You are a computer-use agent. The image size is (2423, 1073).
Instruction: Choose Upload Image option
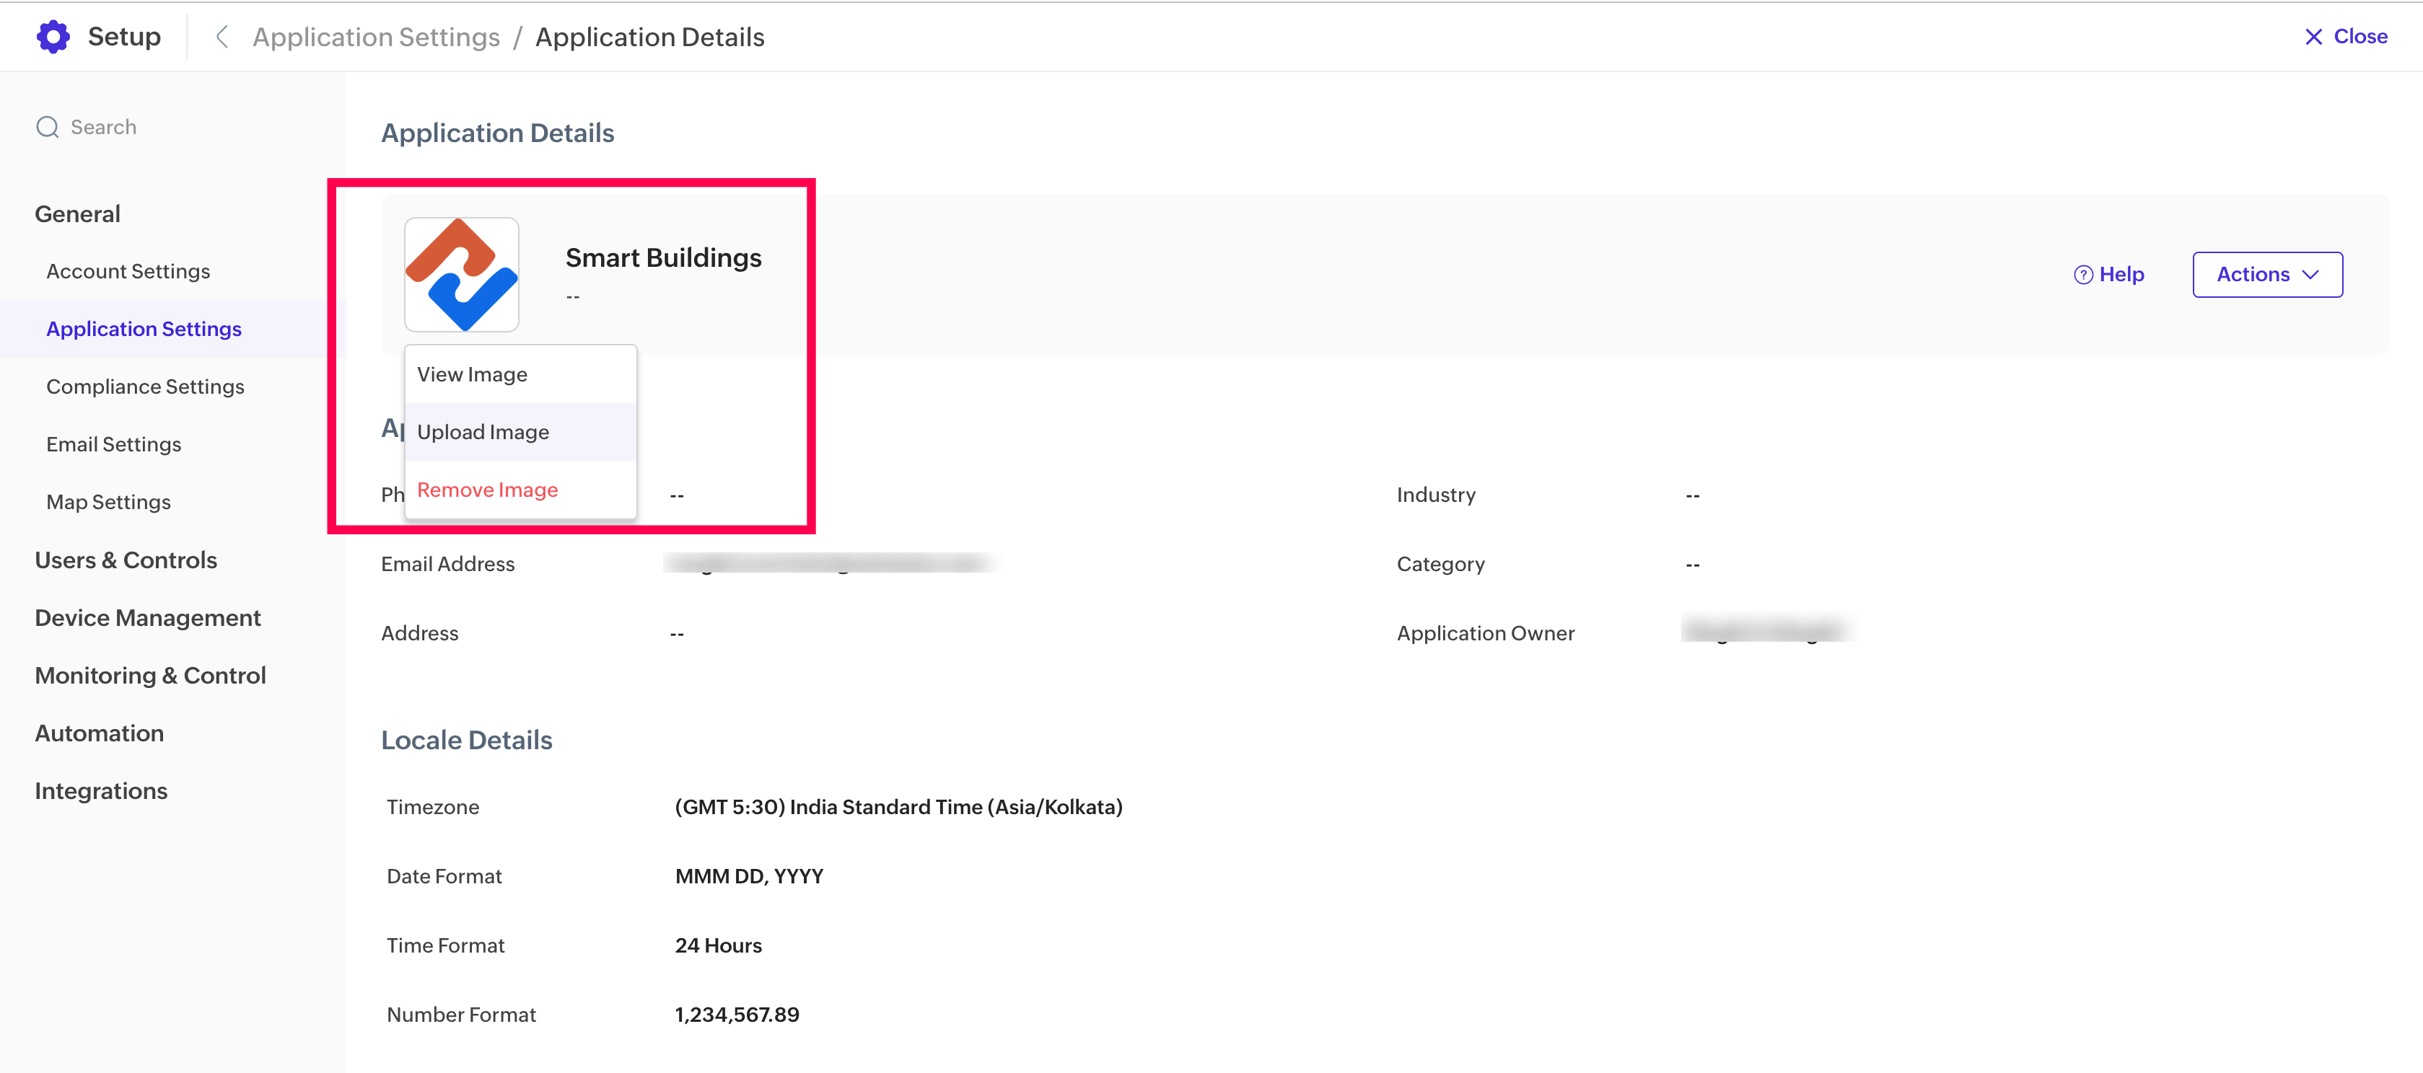tap(483, 432)
